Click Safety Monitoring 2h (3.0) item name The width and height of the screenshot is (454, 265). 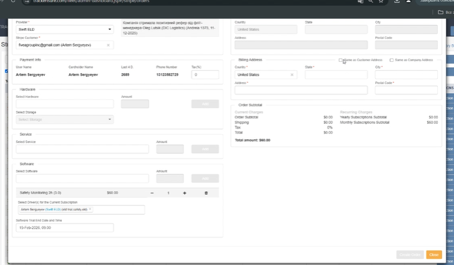pyautogui.click(x=40, y=193)
